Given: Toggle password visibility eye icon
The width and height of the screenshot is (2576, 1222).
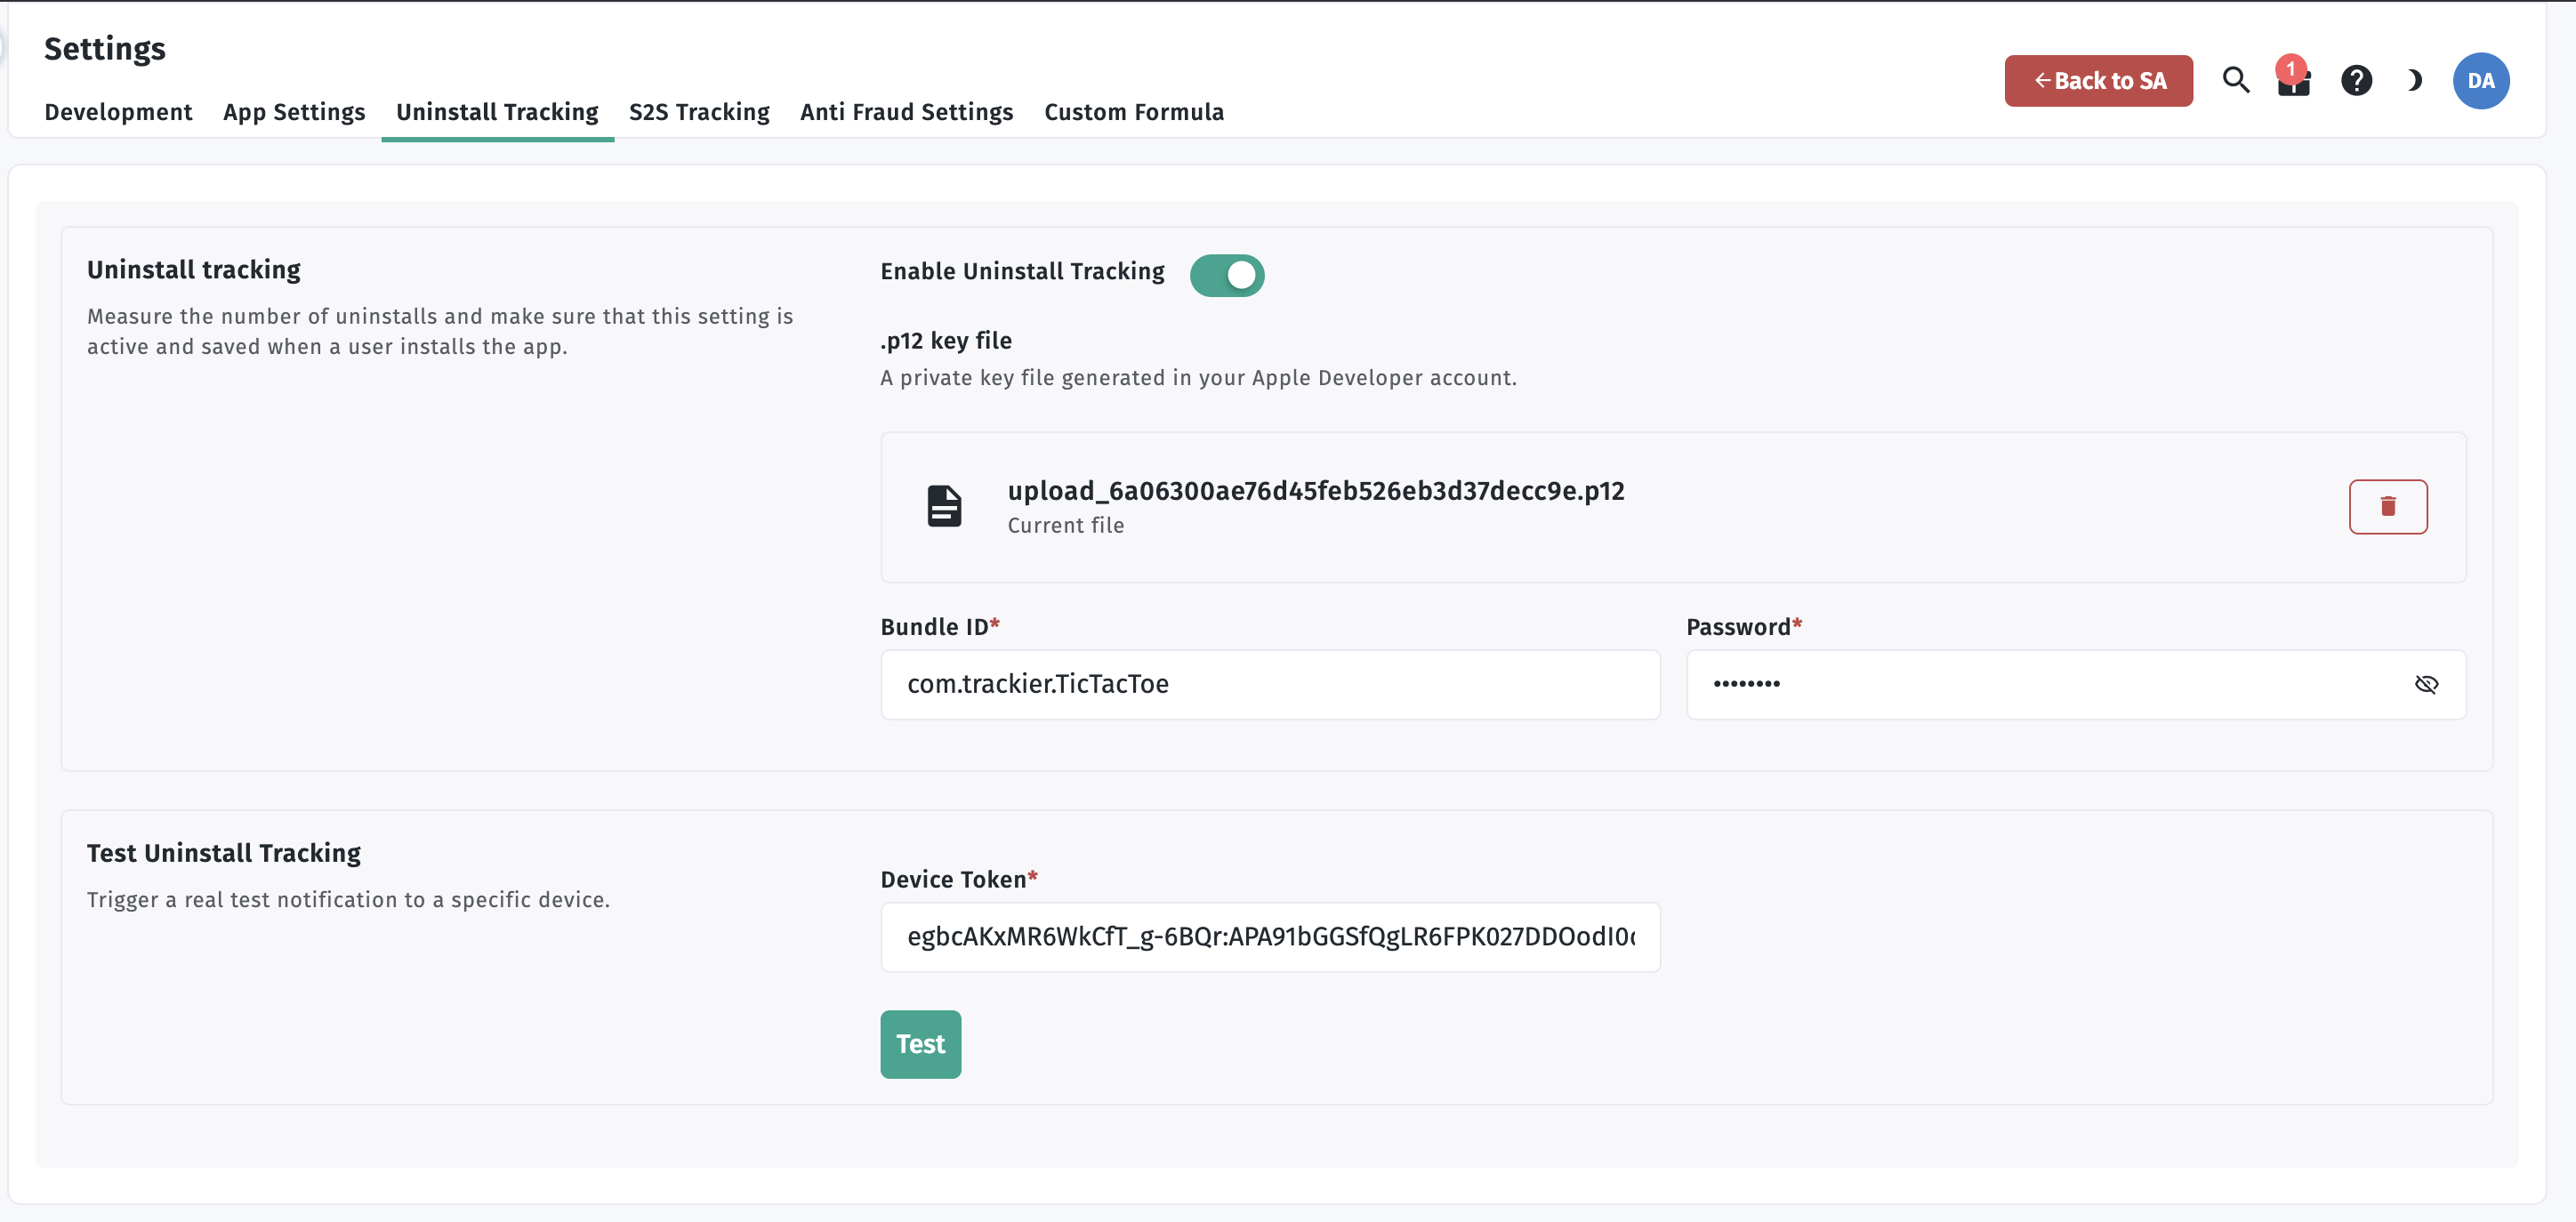Looking at the screenshot, I should (2426, 684).
